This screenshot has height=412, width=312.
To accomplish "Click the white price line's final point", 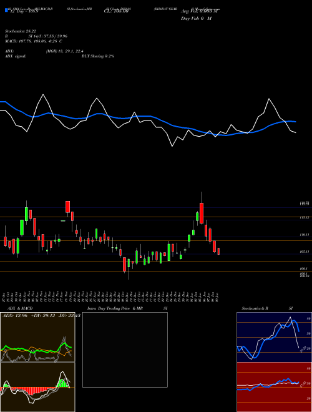I will pos(296,133).
